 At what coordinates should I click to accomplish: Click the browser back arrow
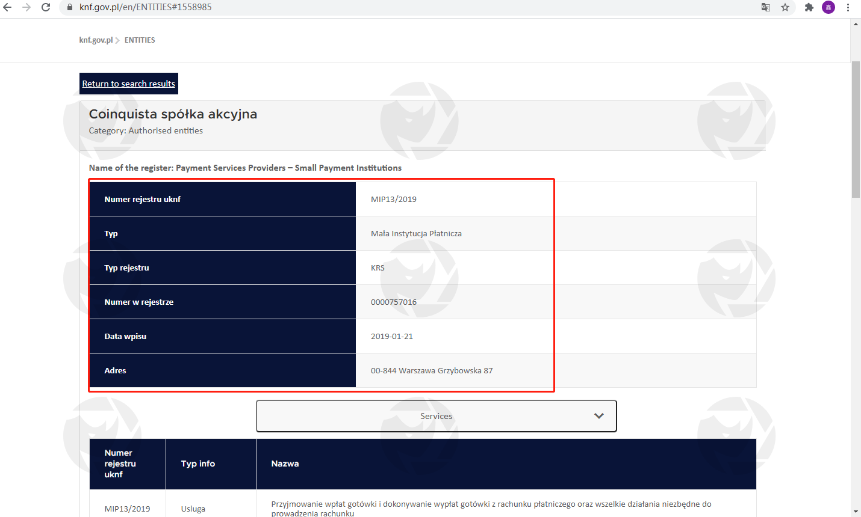[8, 7]
